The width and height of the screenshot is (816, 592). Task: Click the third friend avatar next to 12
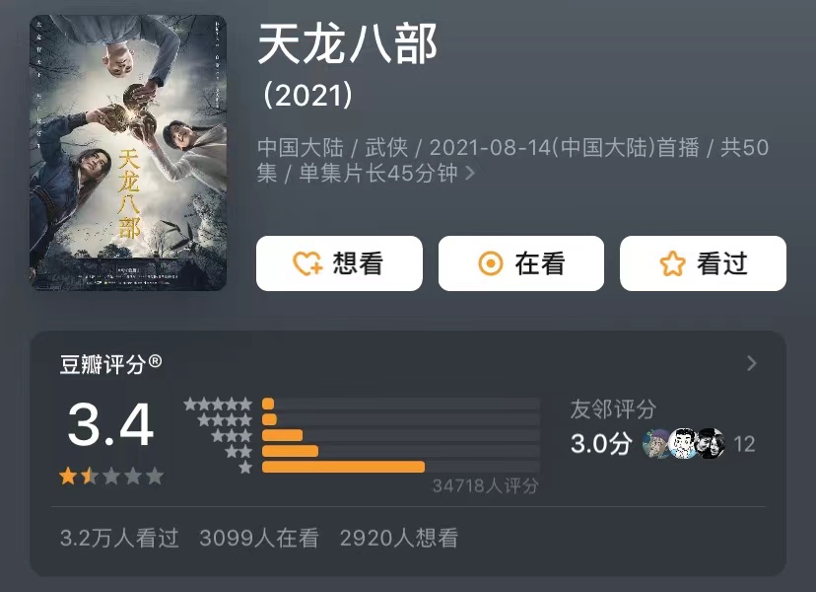[x=711, y=443]
